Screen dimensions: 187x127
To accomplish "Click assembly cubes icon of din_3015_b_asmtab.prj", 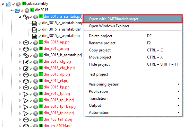I will 26,56.
